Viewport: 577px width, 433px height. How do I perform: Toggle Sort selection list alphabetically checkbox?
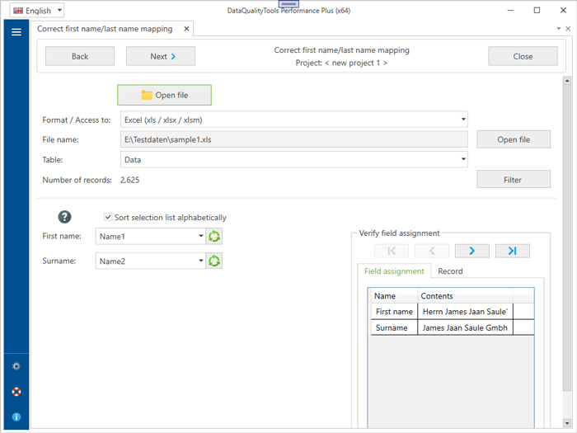click(x=108, y=218)
